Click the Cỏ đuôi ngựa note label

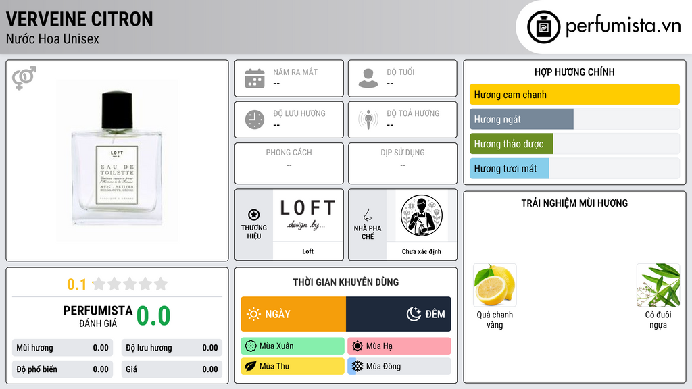pos(658,319)
